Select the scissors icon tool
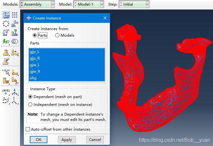This screenshot has width=213, height=146. (x=15, y=81)
